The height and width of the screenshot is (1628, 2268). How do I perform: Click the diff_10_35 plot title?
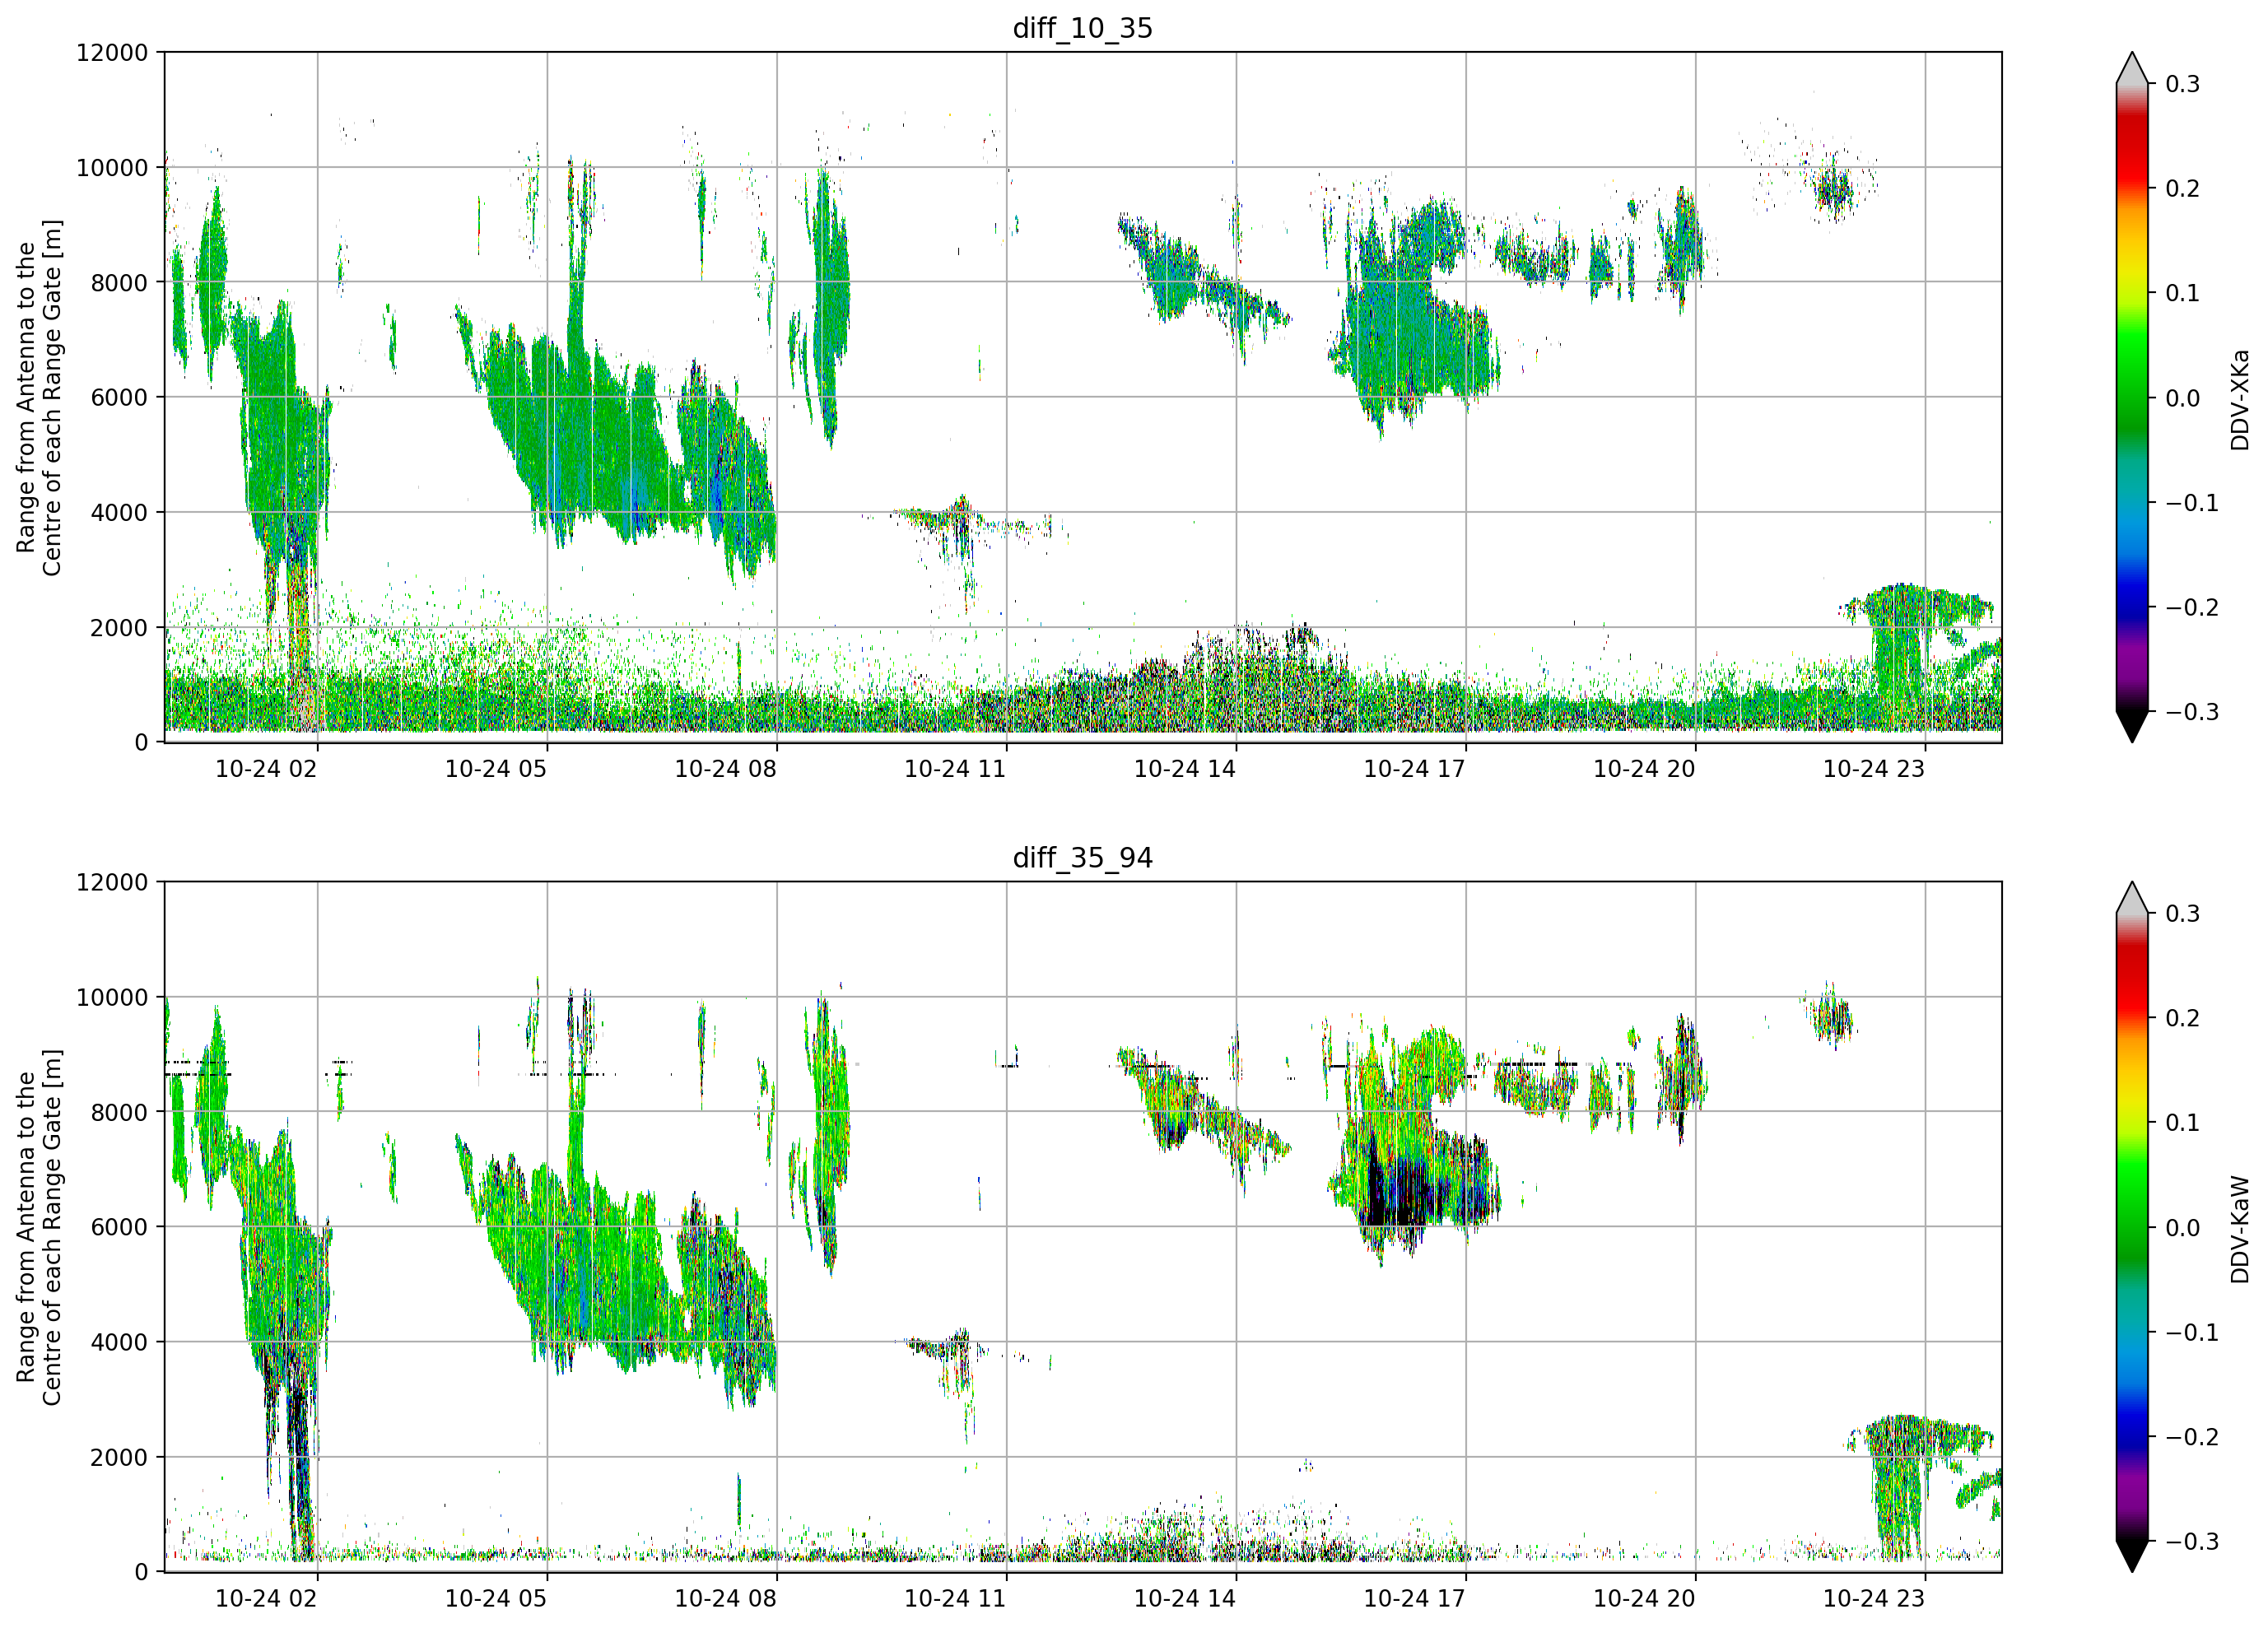[1082, 28]
